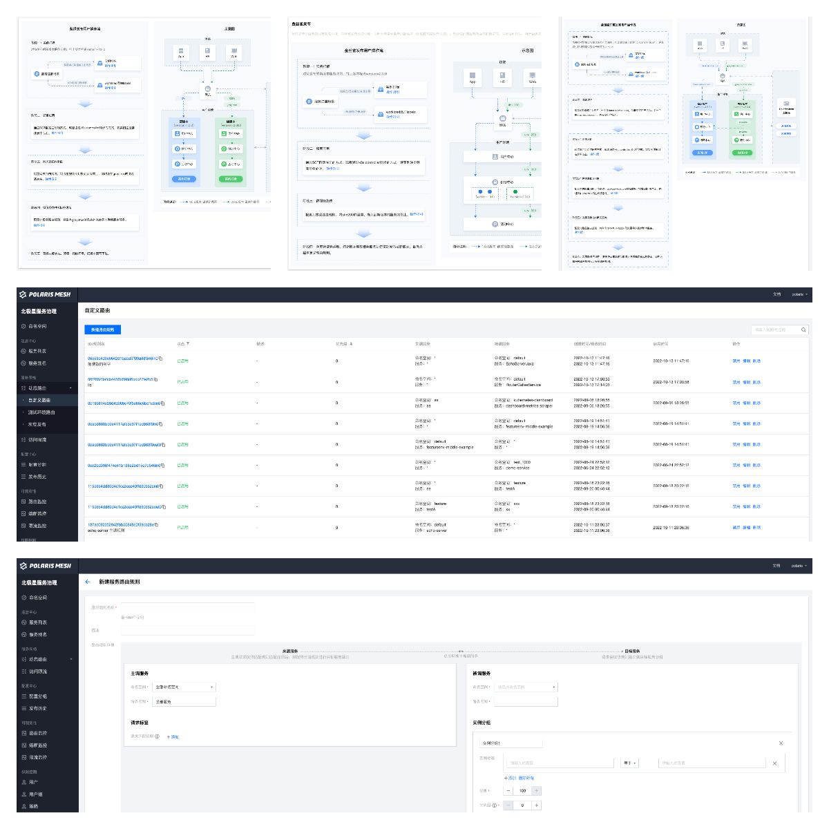Increase the priority value 0 with plus
The width and height of the screenshot is (829, 829).
(x=537, y=806)
